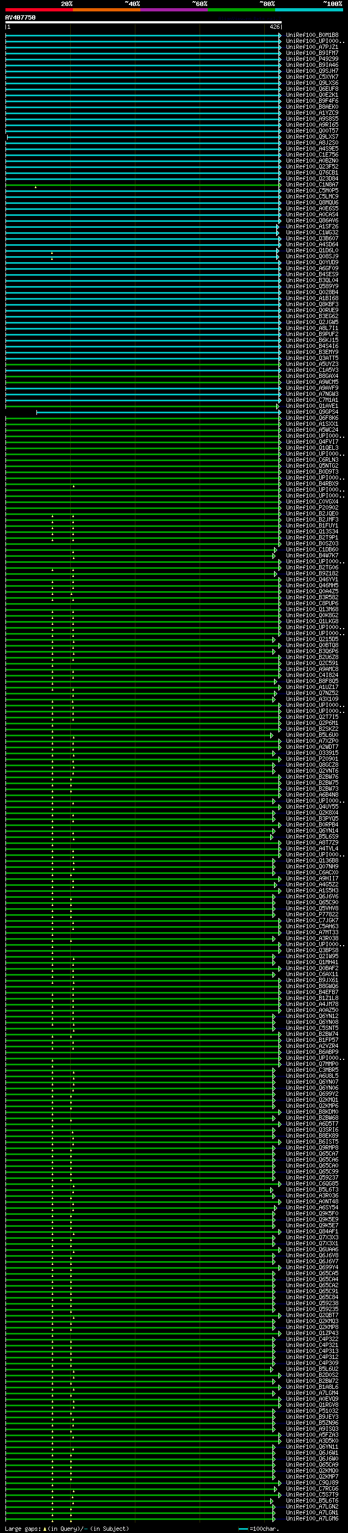Click the cyan ~100% identity legend segment
The image size is (348, 1533).
[x=309, y=10]
